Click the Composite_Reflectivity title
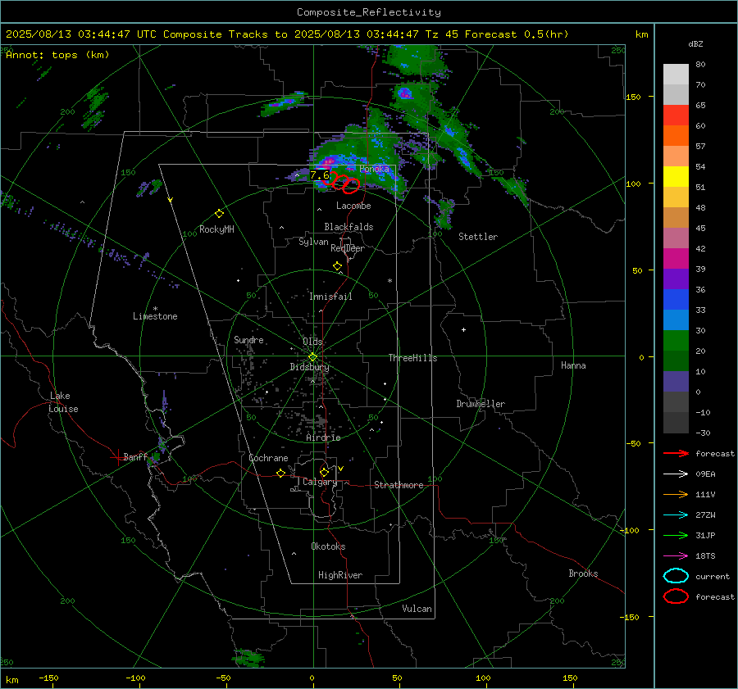The image size is (738, 689). (x=369, y=12)
